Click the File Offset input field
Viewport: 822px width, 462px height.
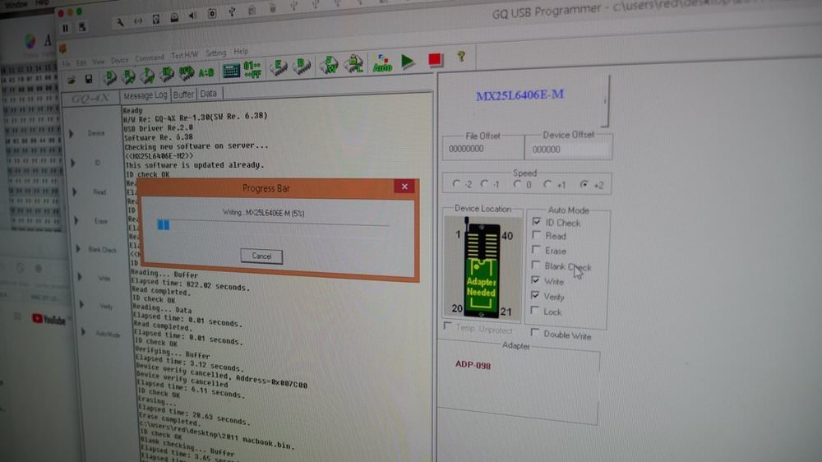(483, 149)
